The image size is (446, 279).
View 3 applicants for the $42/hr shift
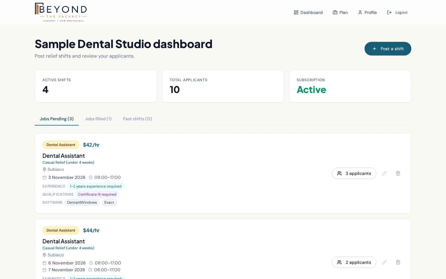(x=354, y=173)
